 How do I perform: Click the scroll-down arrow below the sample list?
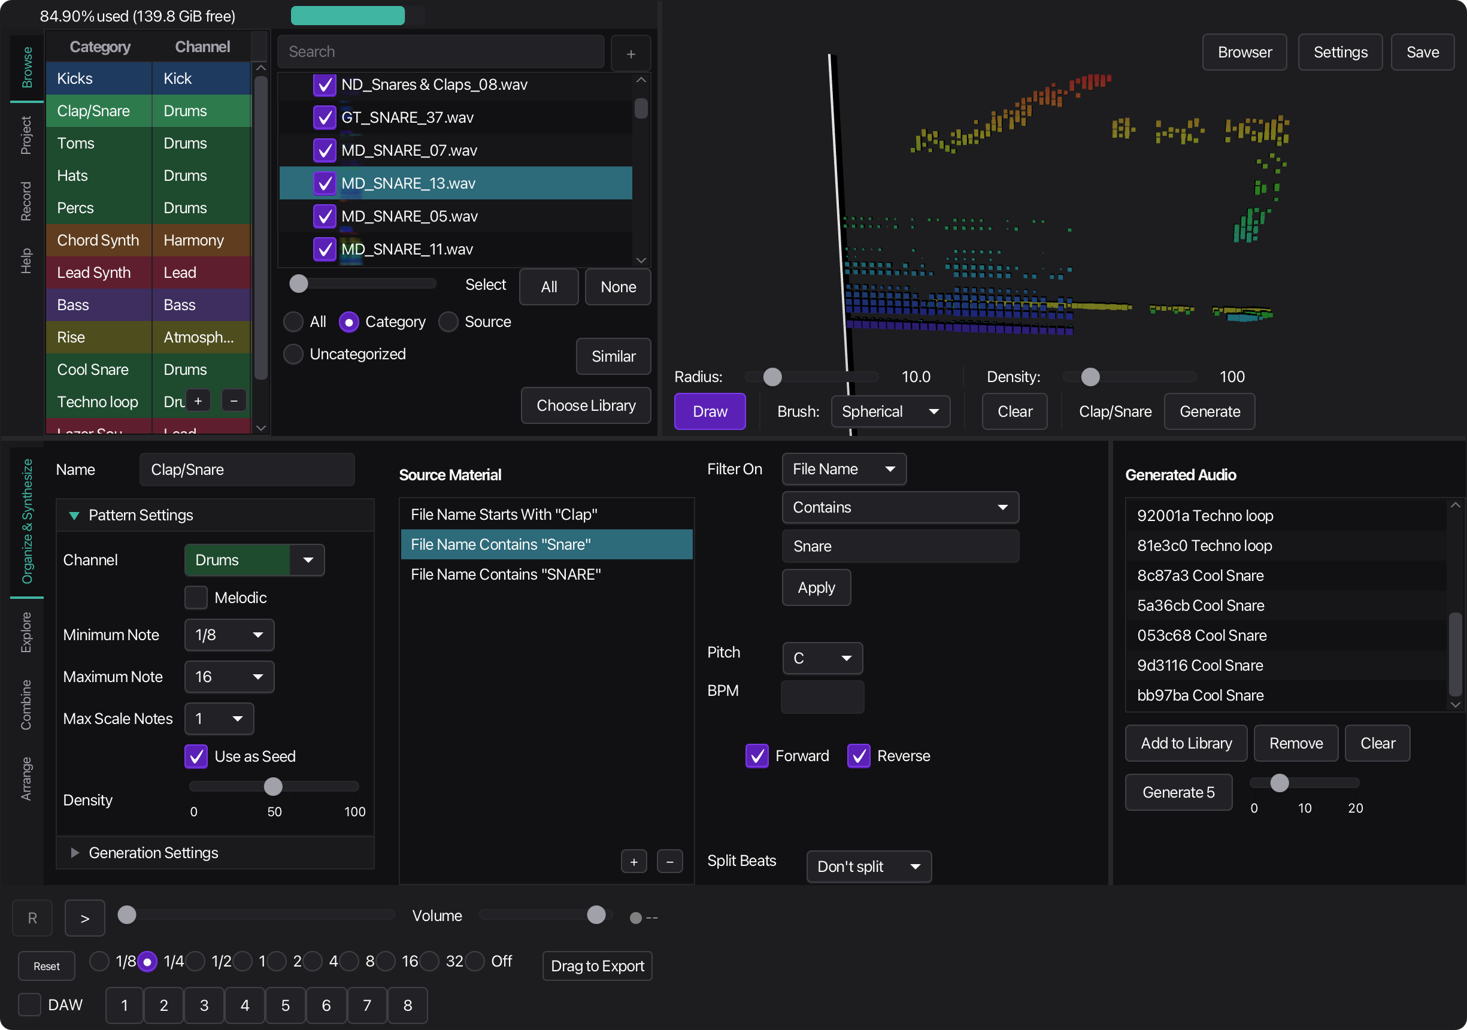pos(641,260)
